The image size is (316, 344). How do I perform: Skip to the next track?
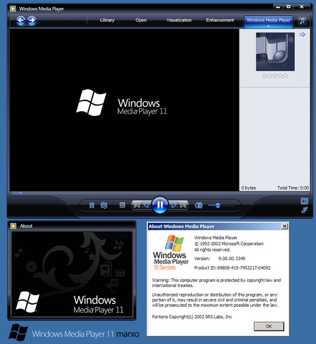click(183, 205)
